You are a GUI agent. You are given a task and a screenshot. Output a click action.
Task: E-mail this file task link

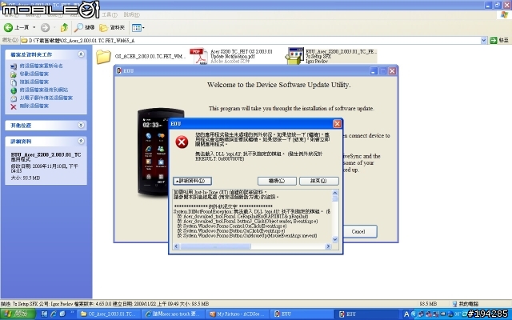[x=46, y=98]
